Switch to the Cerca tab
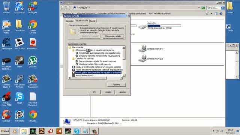The height and width of the screenshot is (135, 240). (93, 21)
